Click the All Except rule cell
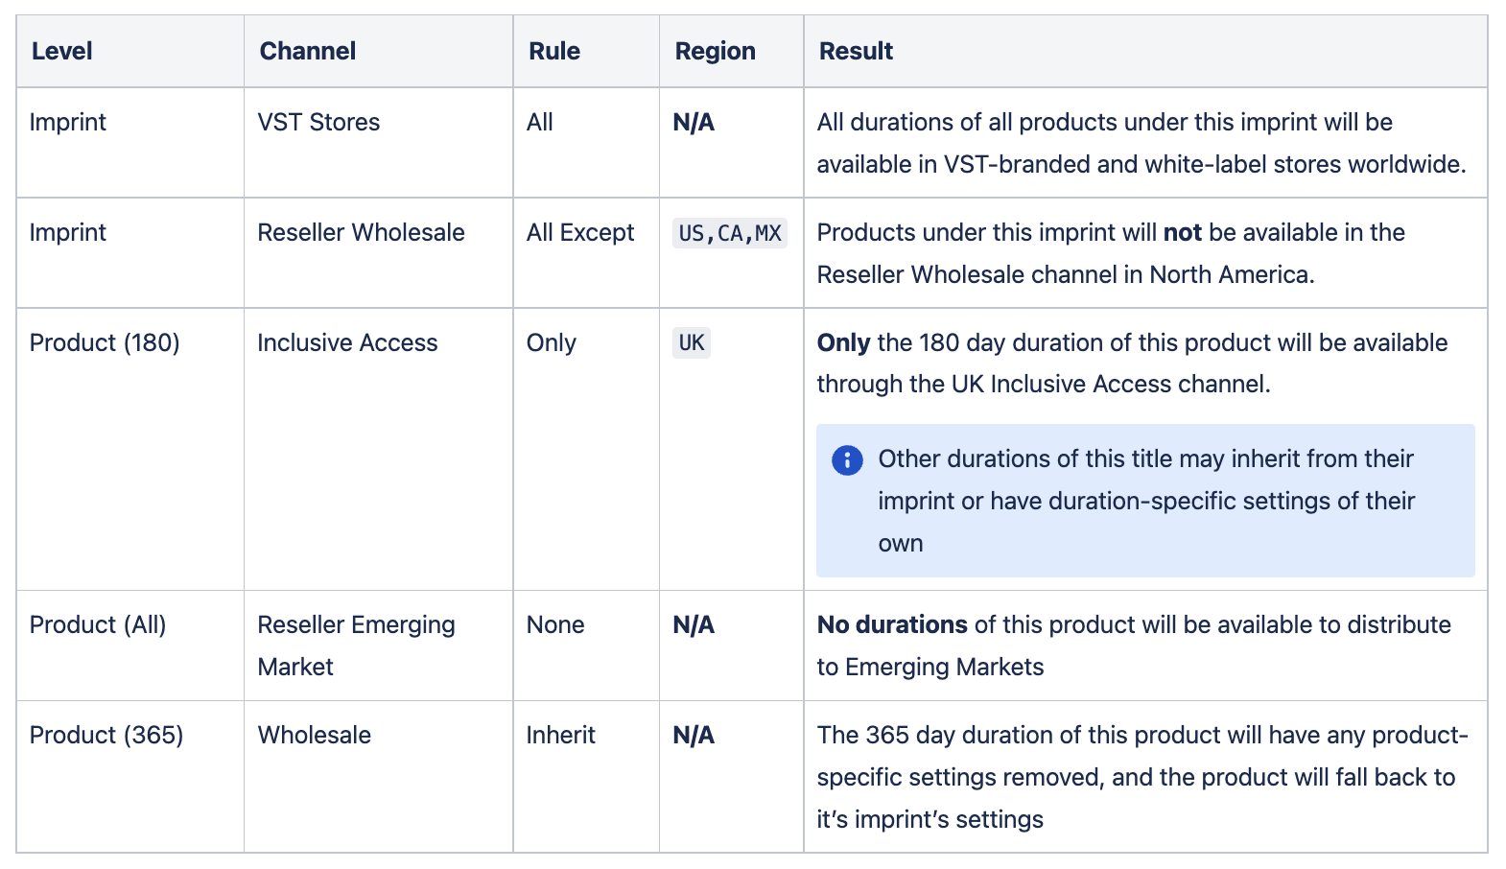The height and width of the screenshot is (869, 1506). [586, 253]
